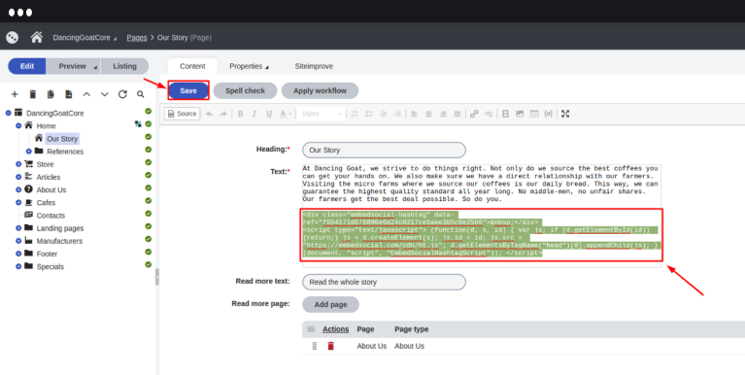This screenshot has width=745, height=375.
Task: Move the page down in the tree
Action: tap(105, 94)
